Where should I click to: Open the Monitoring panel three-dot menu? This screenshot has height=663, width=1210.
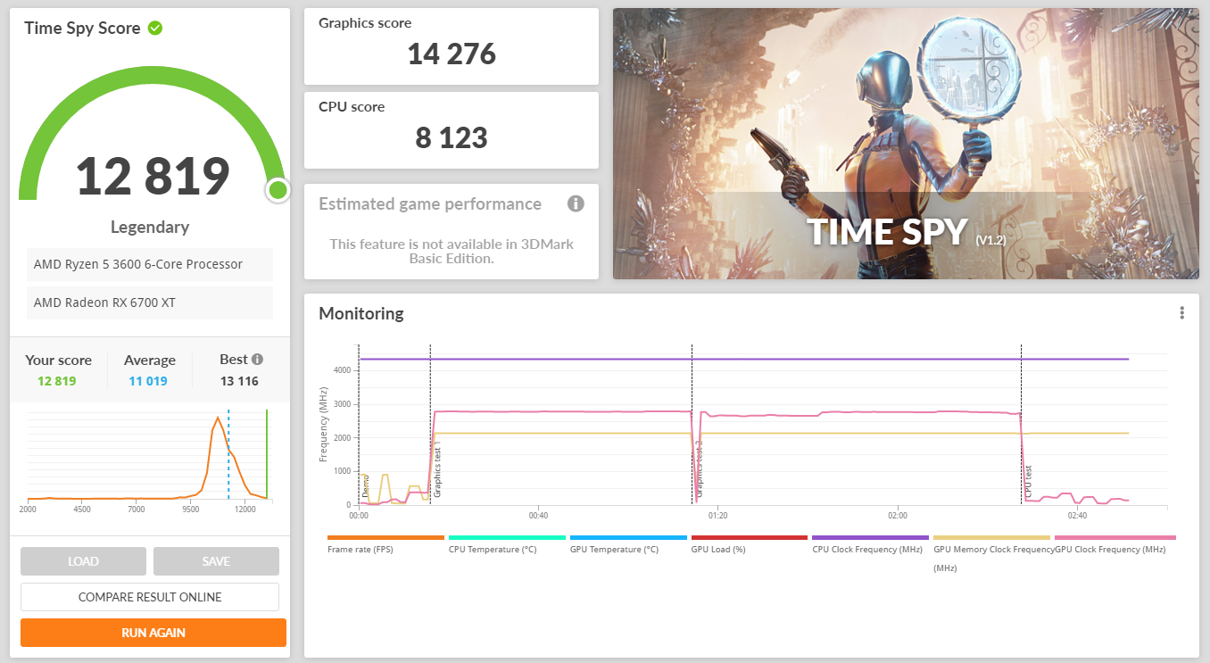pyautogui.click(x=1181, y=313)
